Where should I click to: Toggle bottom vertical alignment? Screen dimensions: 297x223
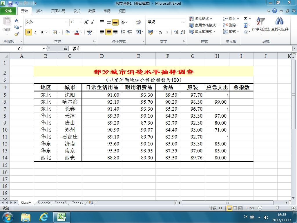115,22
